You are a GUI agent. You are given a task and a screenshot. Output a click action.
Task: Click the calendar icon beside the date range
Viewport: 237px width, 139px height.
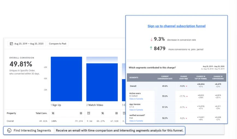pyautogui.click(x=11, y=44)
